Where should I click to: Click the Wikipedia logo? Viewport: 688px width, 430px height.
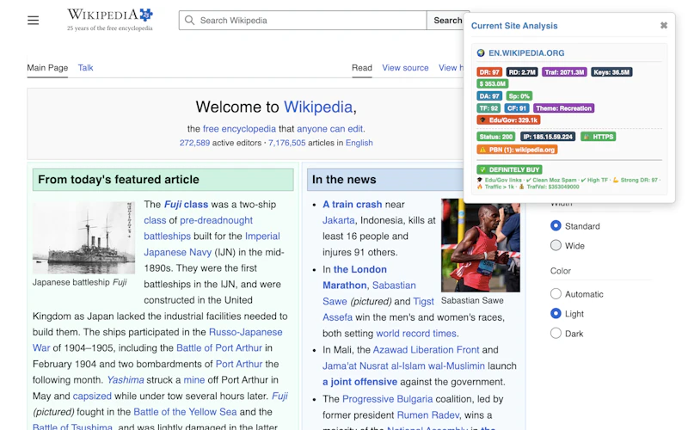point(110,20)
